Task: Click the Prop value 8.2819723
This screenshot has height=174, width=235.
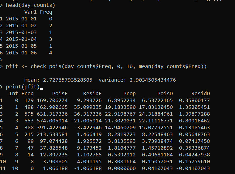Action: (x=122, y=134)
